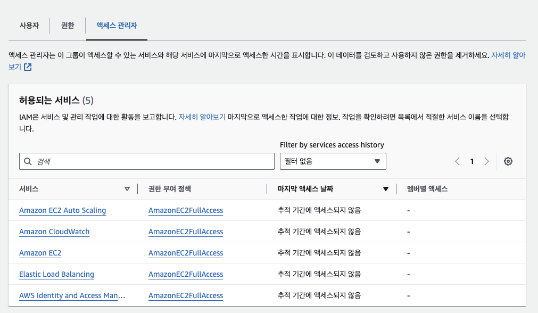This screenshot has height=313, width=538.
Task: Sort by 서비스 column arrow
Action: 127,189
